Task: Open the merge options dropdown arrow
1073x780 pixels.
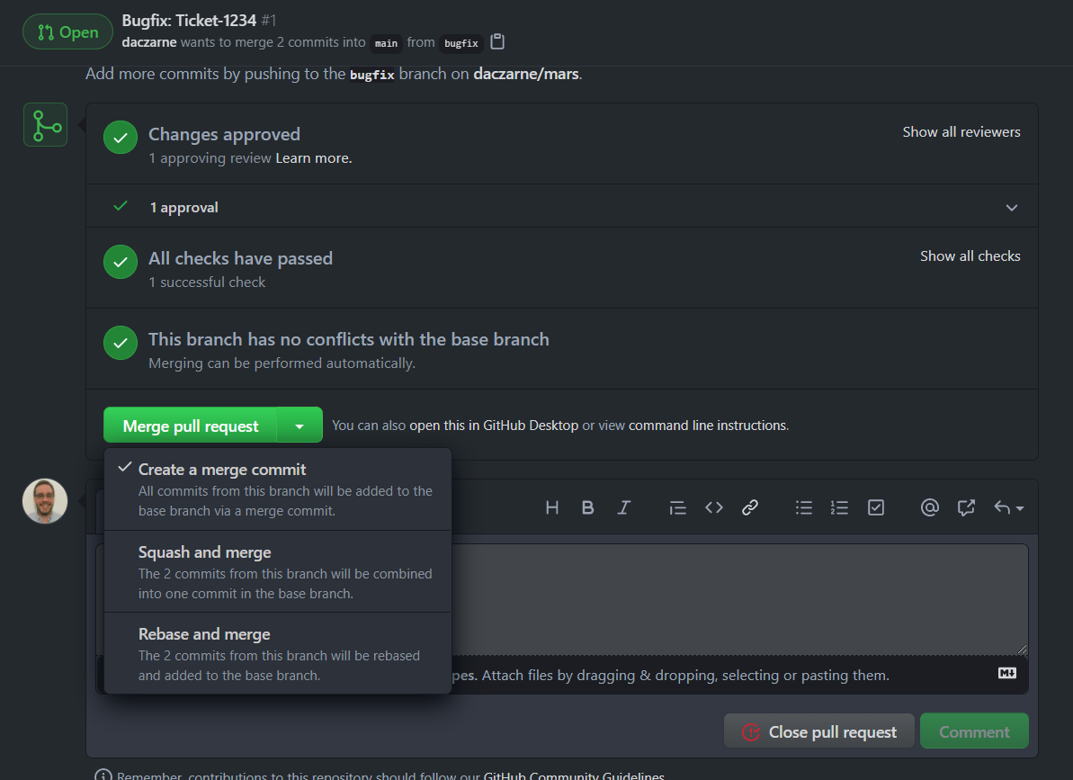Action: point(300,426)
